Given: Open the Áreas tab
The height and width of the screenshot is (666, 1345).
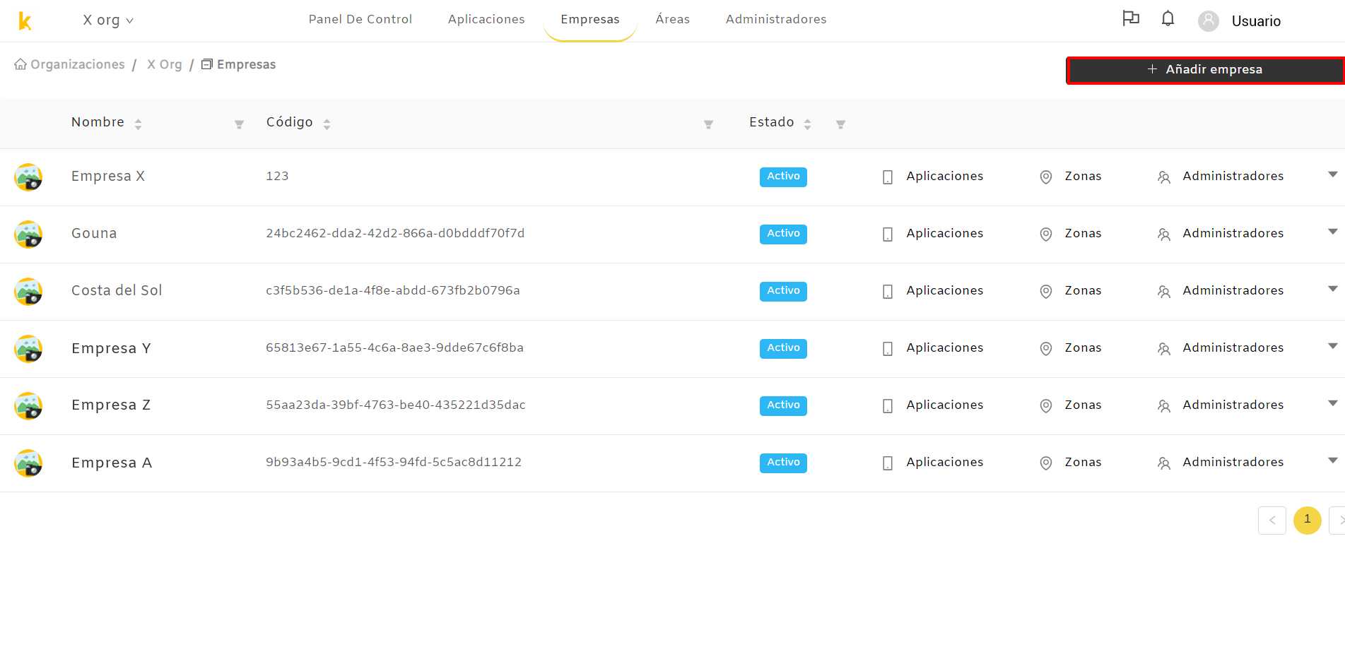Looking at the screenshot, I should click(x=673, y=19).
